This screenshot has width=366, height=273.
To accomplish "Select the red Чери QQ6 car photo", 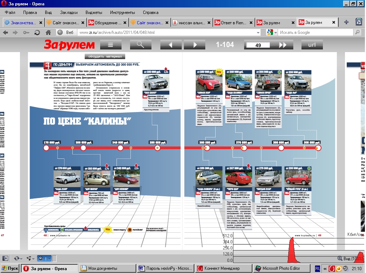I will click(238, 178).
